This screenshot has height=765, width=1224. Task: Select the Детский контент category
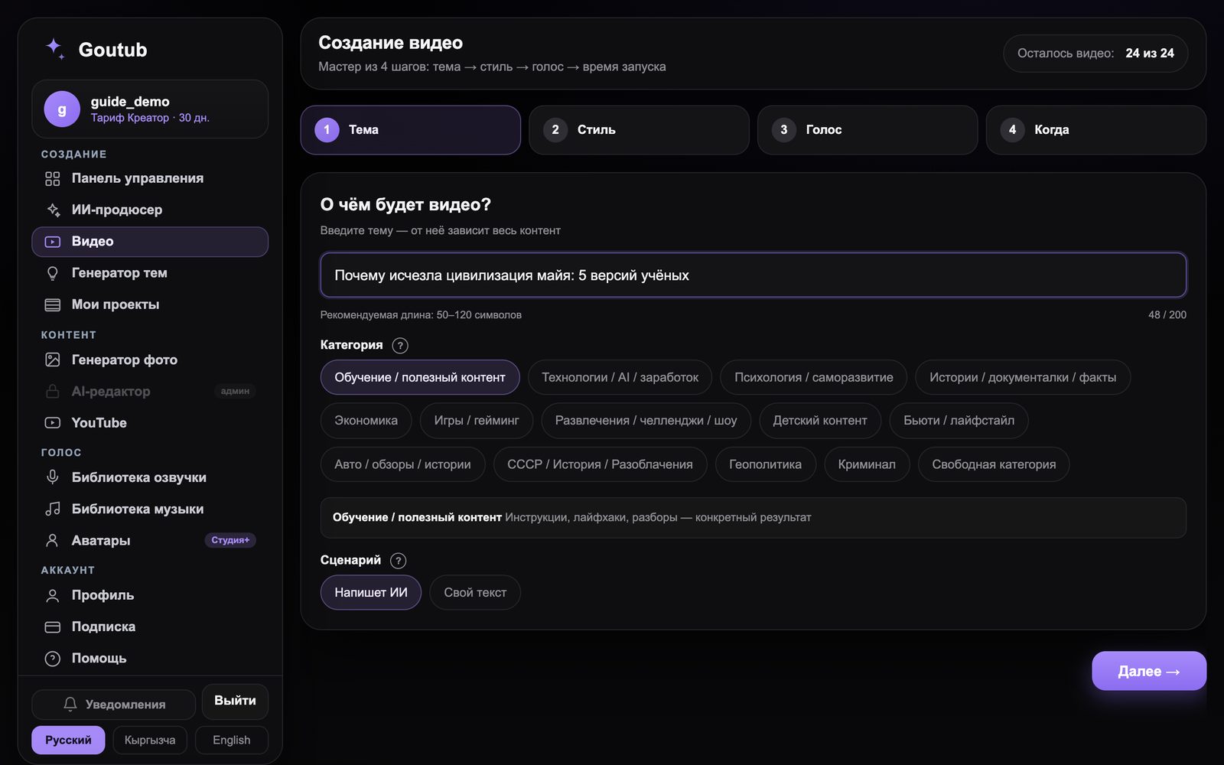click(x=820, y=421)
